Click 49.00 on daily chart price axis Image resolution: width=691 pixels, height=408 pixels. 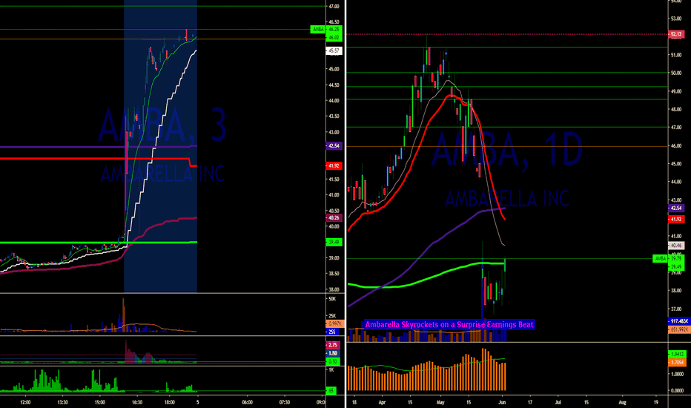(x=676, y=92)
